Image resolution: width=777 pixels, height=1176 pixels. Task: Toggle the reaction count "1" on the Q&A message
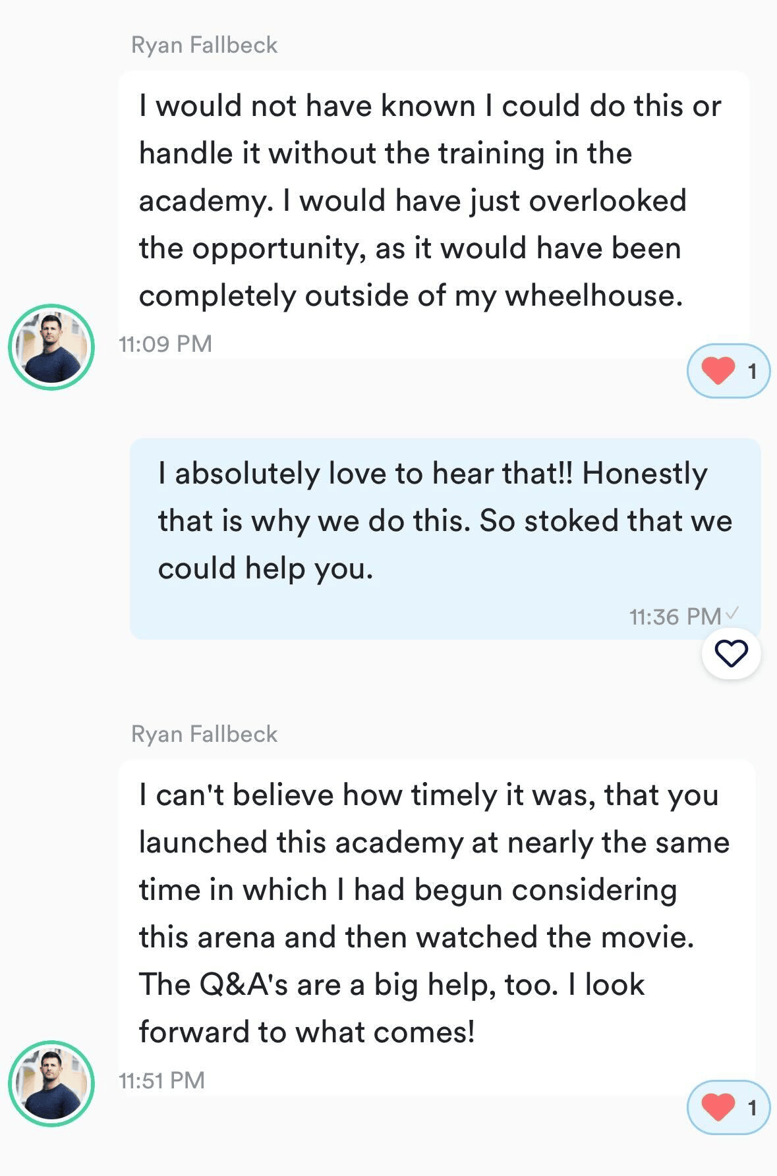coord(752,1108)
